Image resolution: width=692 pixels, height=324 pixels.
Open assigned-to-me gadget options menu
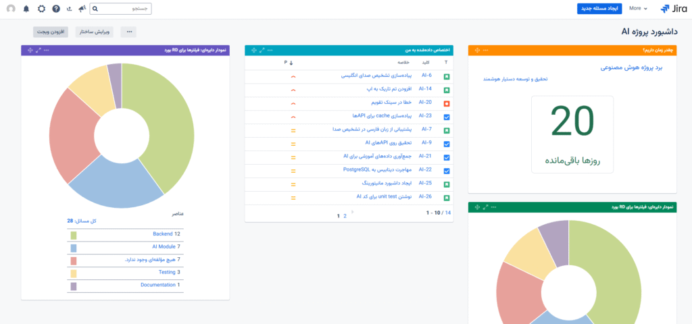click(270, 50)
